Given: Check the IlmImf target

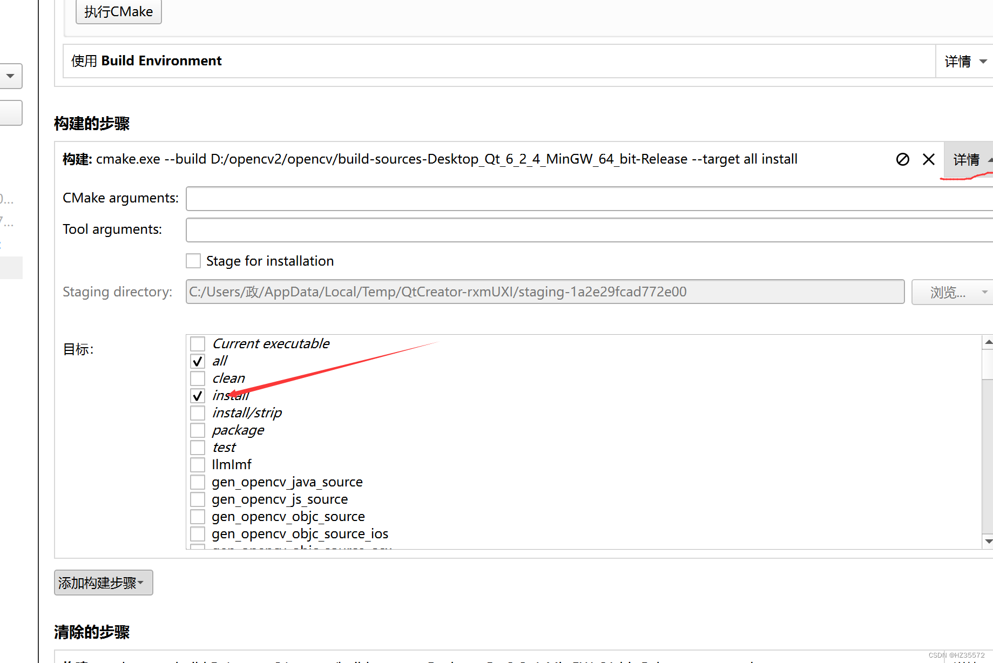Looking at the screenshot, I should tap(198, 464).
